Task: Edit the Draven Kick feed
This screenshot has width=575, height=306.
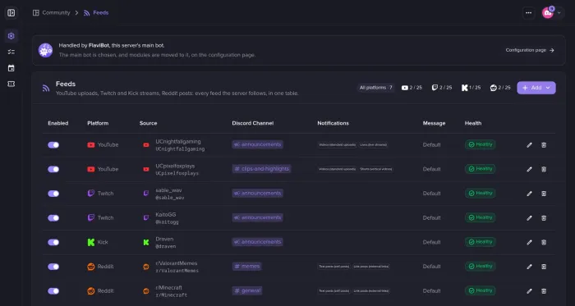Action: (529, 242)
